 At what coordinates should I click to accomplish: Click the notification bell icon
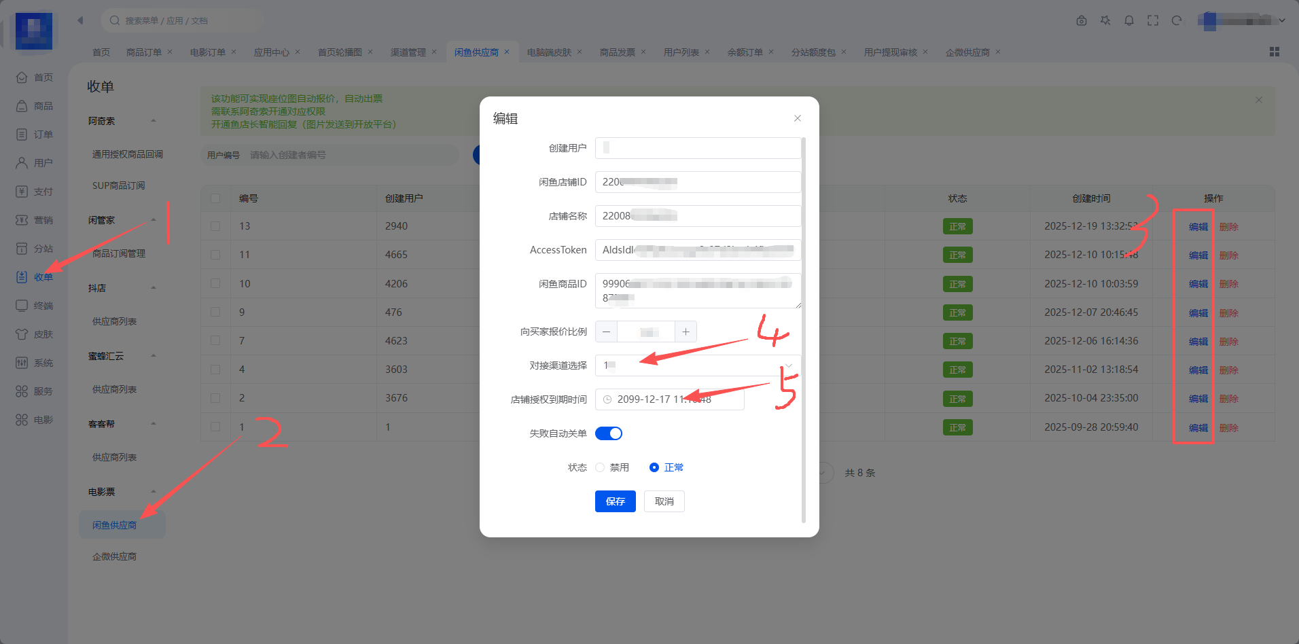1129,20
